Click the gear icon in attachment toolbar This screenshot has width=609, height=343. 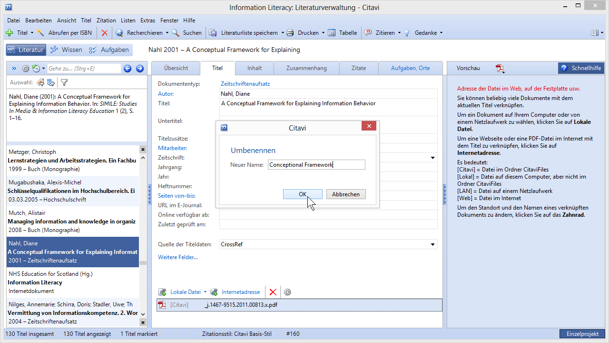[287, 292]
